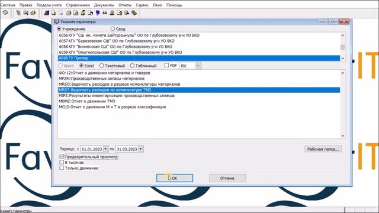The width and height of the screenshot is (379, 213).
Task: Click the document with black arrow icon
Action: pos(91,13)
